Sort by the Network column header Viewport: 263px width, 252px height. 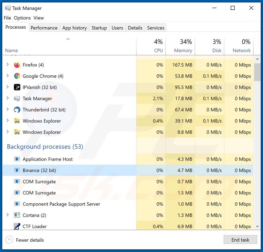click(x=239, y=47)
